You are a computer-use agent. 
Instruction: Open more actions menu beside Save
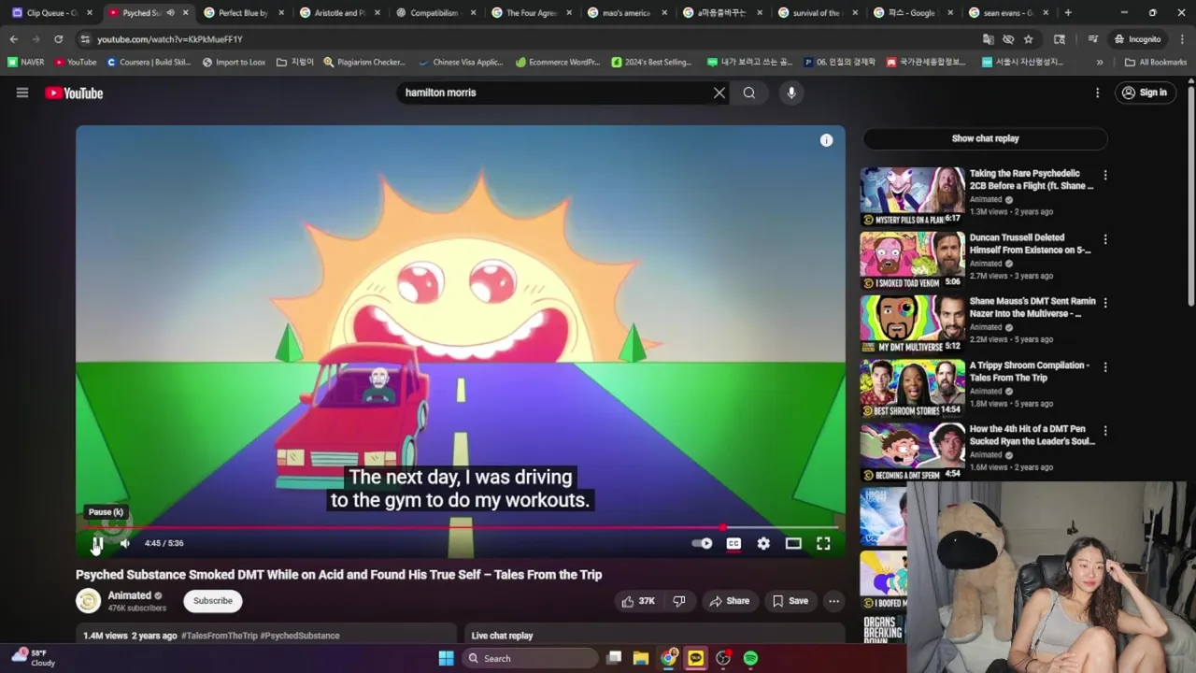(x=833, y=601)
